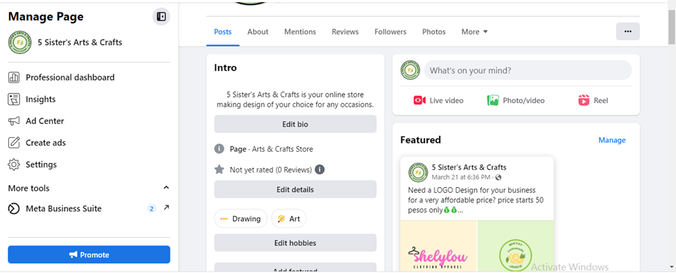
Task: Click the Edit details button
Action: pos(295,189)
